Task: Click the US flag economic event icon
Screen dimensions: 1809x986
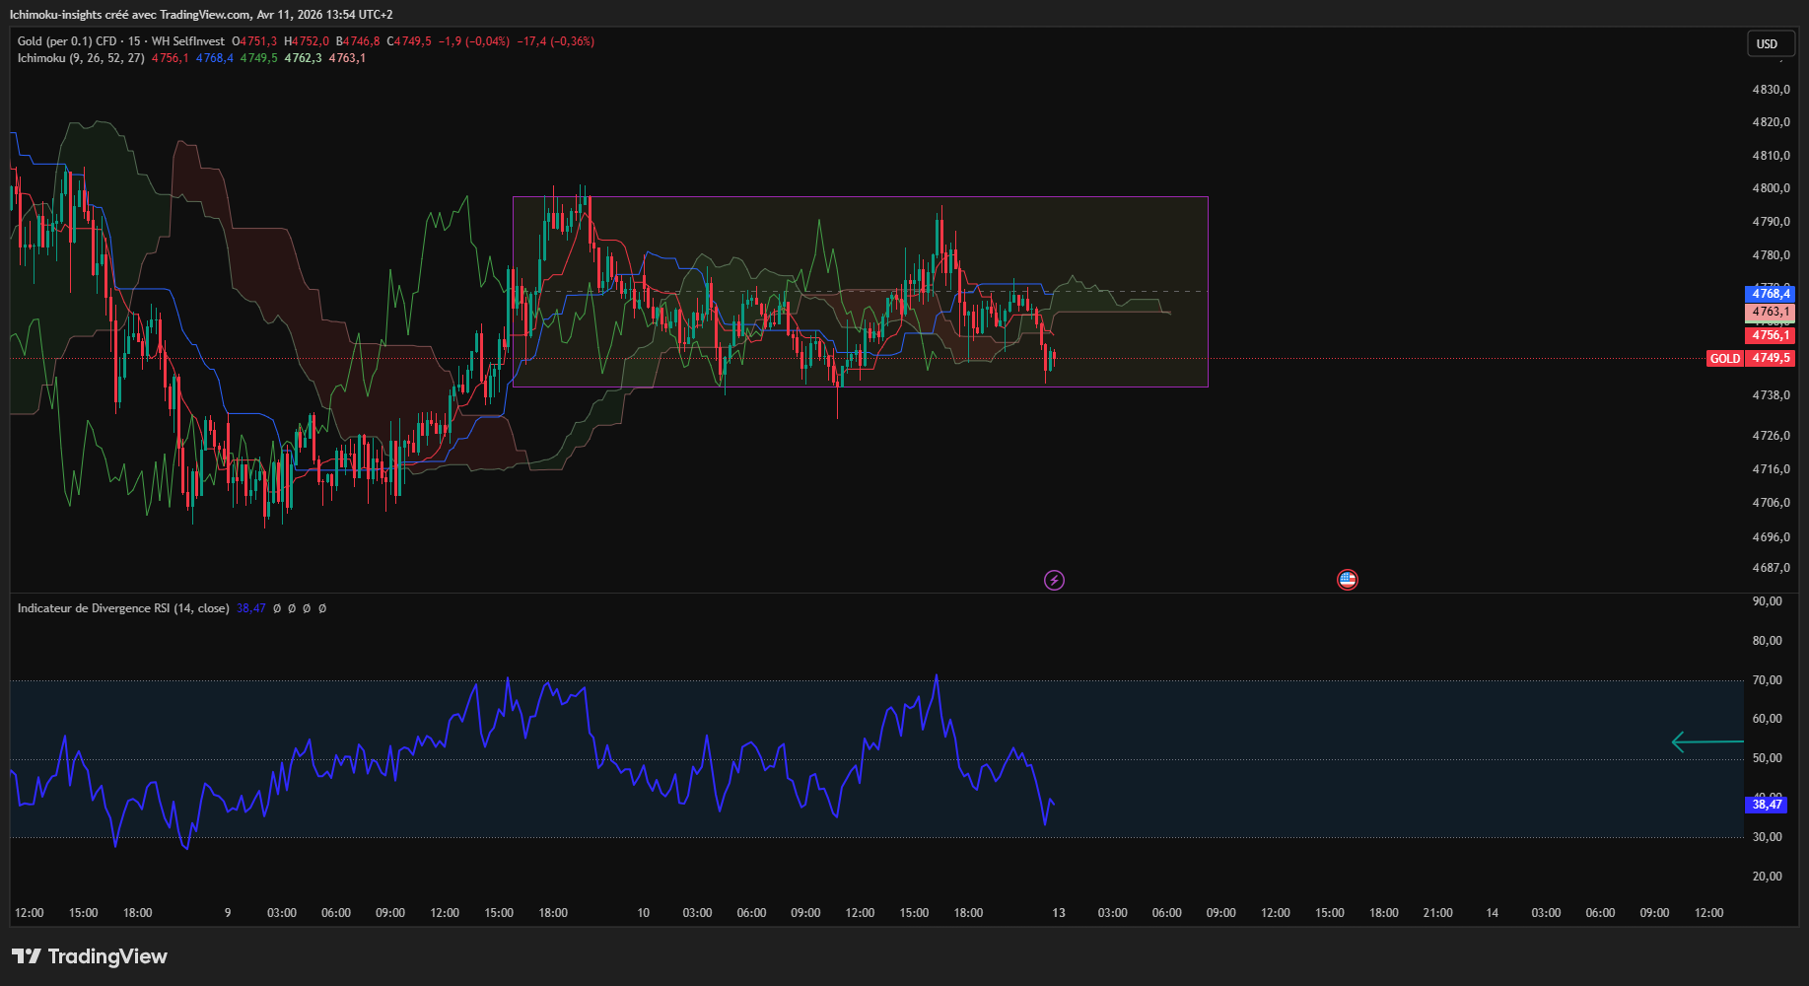Action: point(1347,580)
